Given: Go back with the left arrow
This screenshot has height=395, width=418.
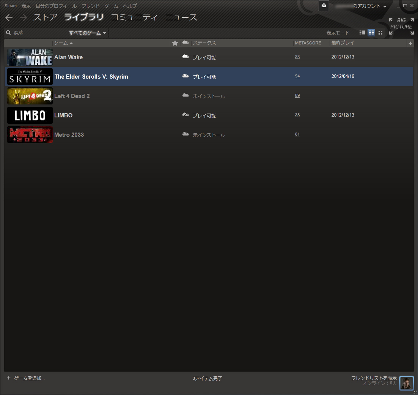Looking at the screenshot, I should click(9, 17).
